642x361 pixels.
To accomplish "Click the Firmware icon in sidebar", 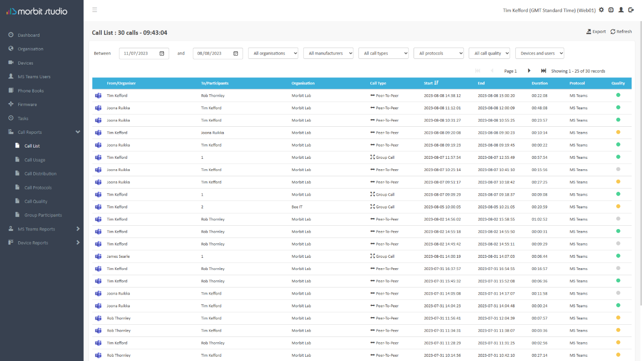I will 11,104.
